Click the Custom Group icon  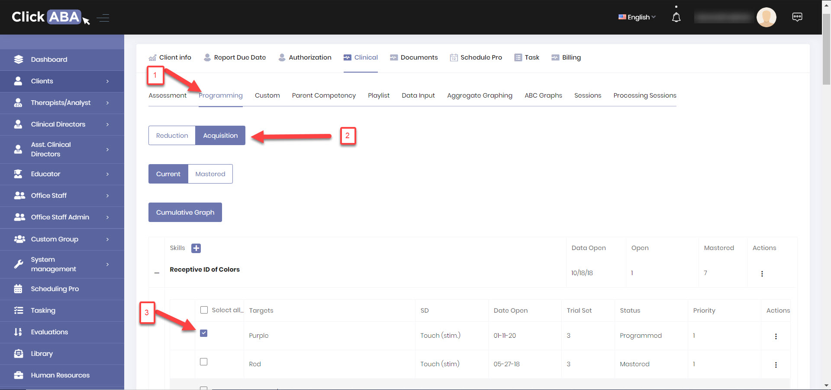(19, 239)
